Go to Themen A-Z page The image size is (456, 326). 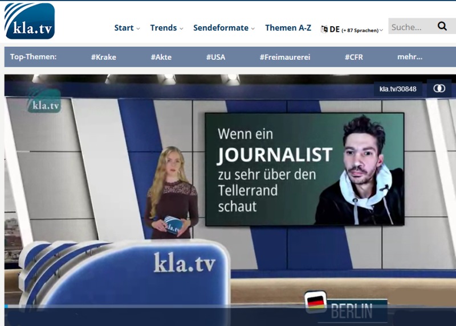click(x=288, y=28)
